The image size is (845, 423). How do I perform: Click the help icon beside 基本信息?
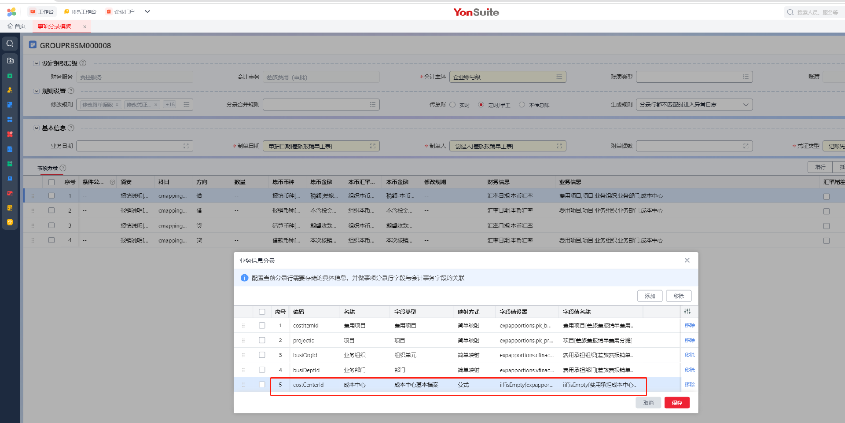(71, 128)
